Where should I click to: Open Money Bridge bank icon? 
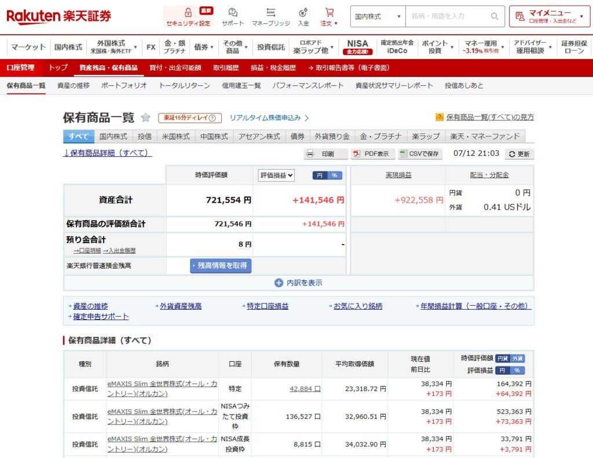click(271, 13)
